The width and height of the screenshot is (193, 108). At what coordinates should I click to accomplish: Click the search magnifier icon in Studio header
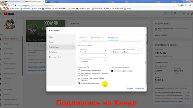(x=59, y=14)
